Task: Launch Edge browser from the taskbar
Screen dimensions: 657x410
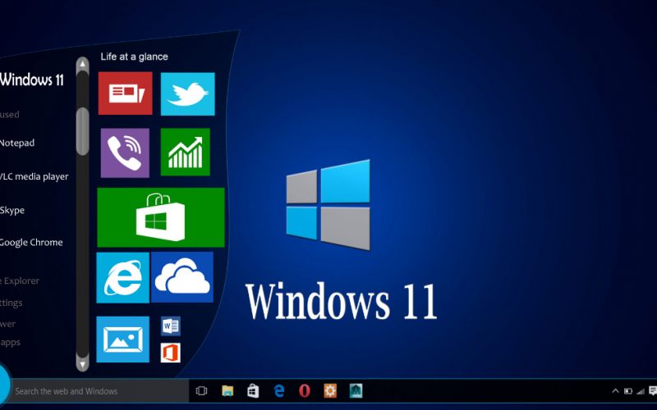Action: point(279,391)
